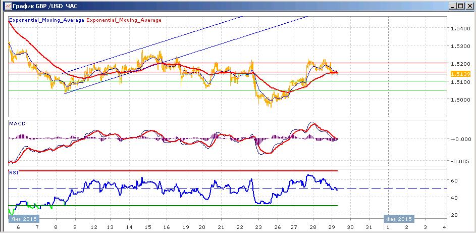This screenshot has width=476, height=233.
Task: Click the 1.5000 price axis label
Action: pyautogui.click(x=460, y=100)
